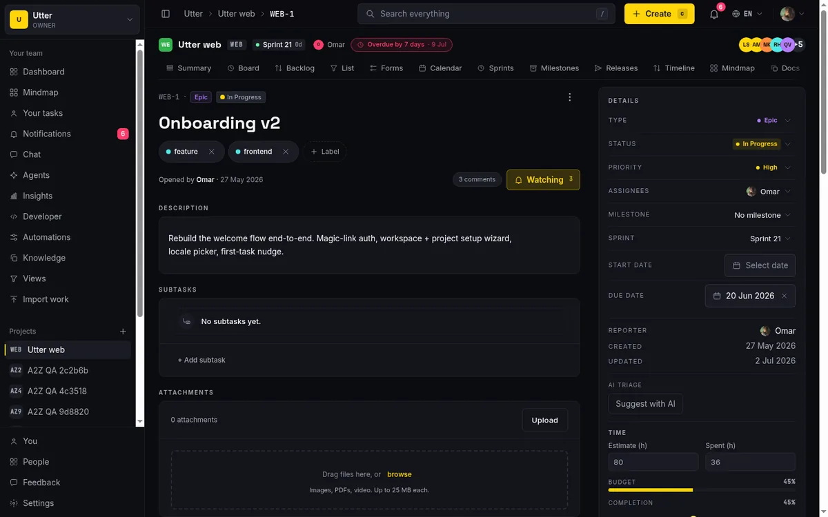Screen dimensions: 828x517
Task: Switch to the List tab
Action: point(342,68)
